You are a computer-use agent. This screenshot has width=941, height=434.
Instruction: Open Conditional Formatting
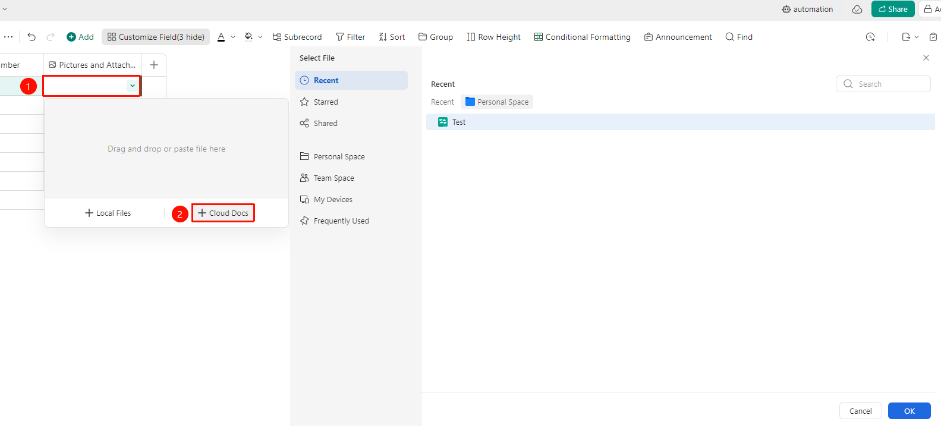click(582, 37)
